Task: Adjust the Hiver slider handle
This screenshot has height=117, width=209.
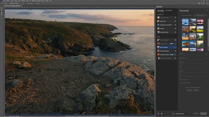Action: 181,77
